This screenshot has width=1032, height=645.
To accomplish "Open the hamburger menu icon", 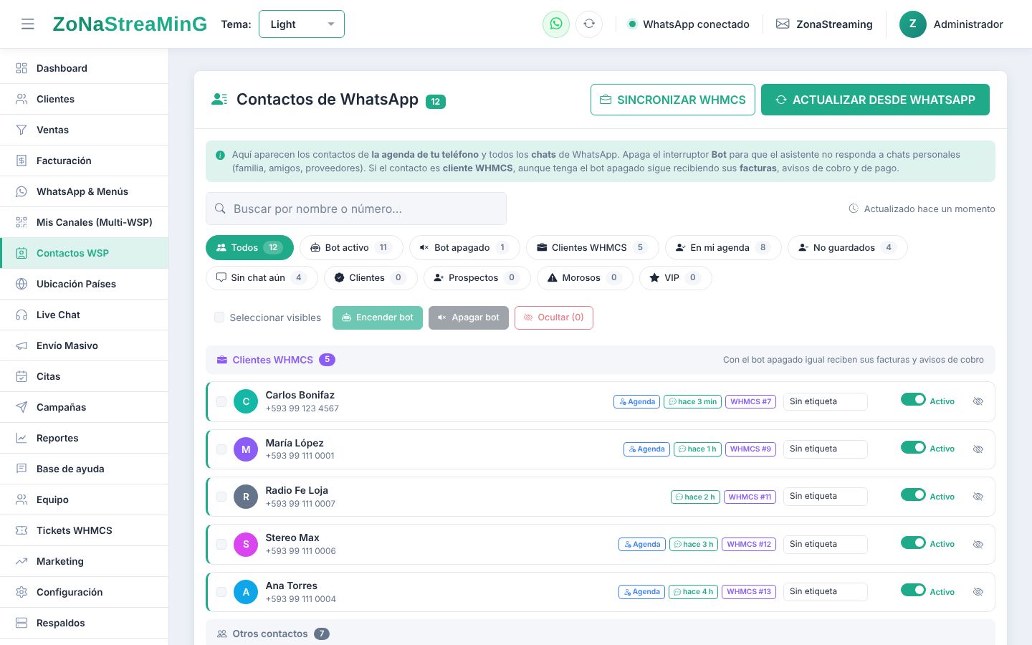I will (28, 24).
